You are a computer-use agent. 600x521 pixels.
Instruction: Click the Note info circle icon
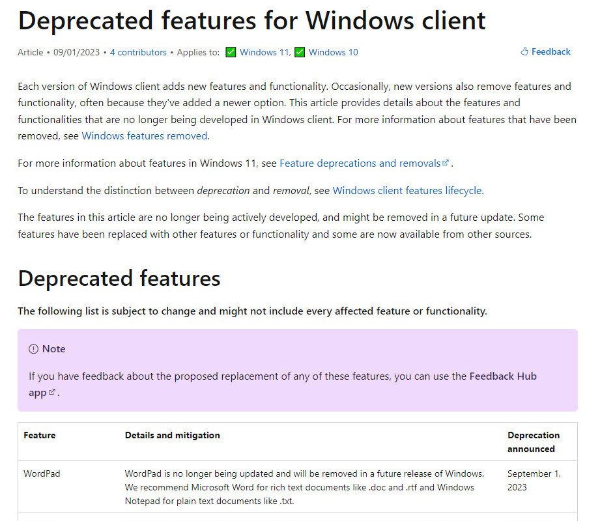point(34,349)
